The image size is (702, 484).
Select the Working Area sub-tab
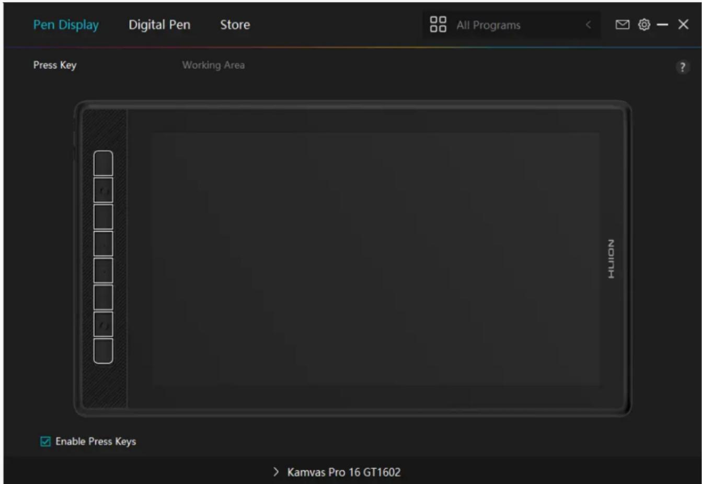coord(213,65)
